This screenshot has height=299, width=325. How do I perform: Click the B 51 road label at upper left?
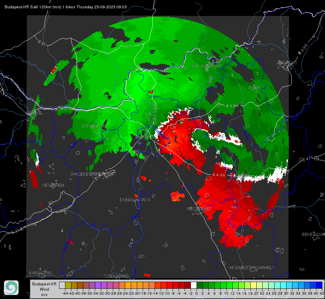pyautogui.click(x=41, y=42)
